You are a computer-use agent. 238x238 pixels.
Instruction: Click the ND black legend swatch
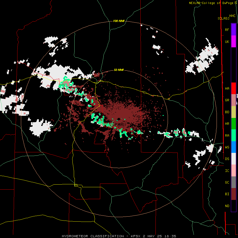click(234, 206)
